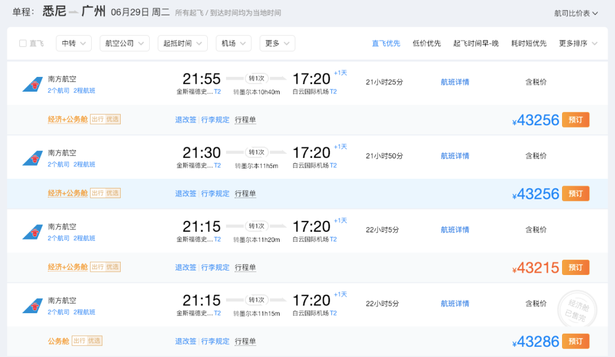Click airline logo of the 公务舱 flight

point(32,306)
